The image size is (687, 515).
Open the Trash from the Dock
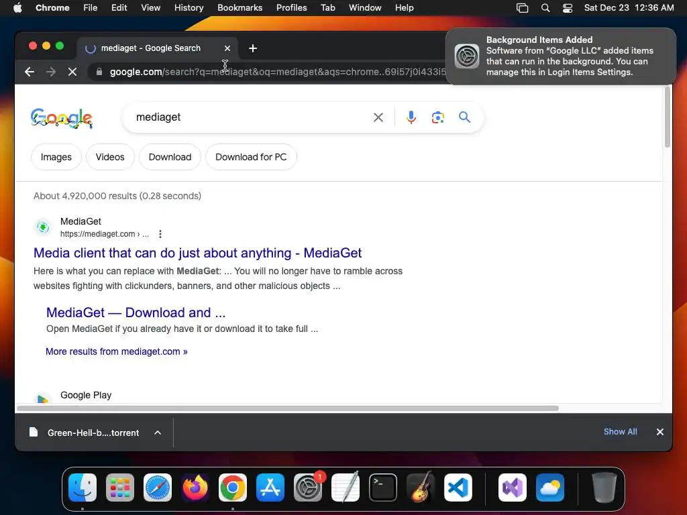[x=604, y=488]
